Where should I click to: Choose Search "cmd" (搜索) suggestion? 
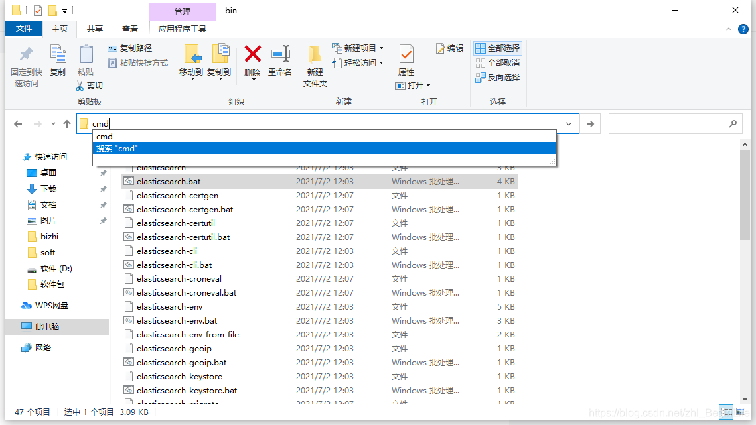[x=324, y=149]
